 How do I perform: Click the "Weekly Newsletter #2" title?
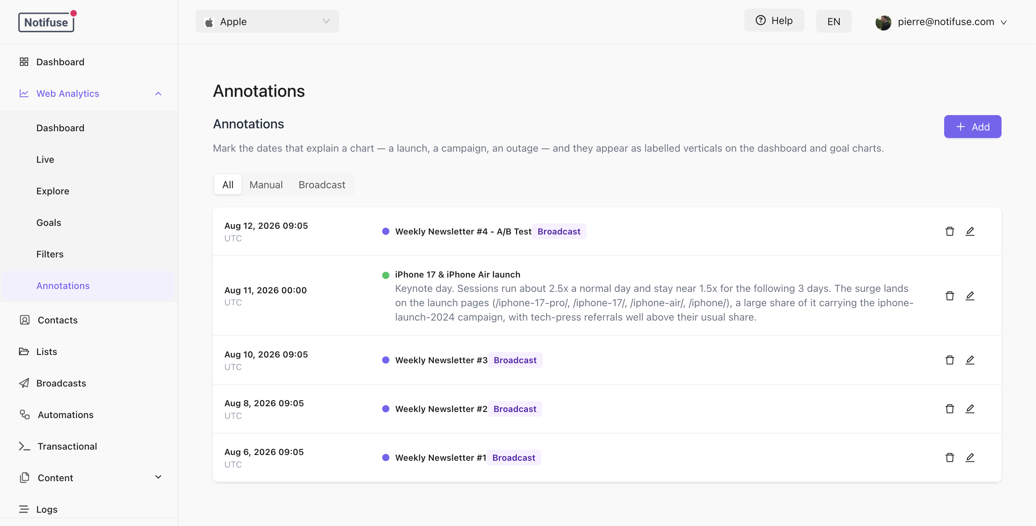[441, 409]
